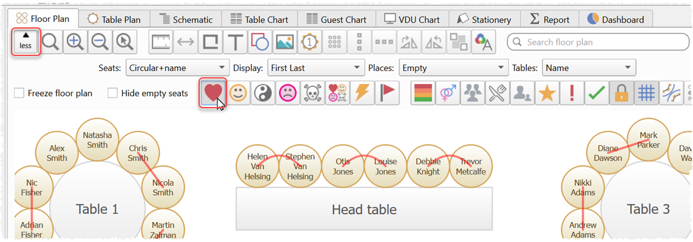Click the less toolbar collapse button
The width and height of the screenshot is (693, 242).
[26, 42]
